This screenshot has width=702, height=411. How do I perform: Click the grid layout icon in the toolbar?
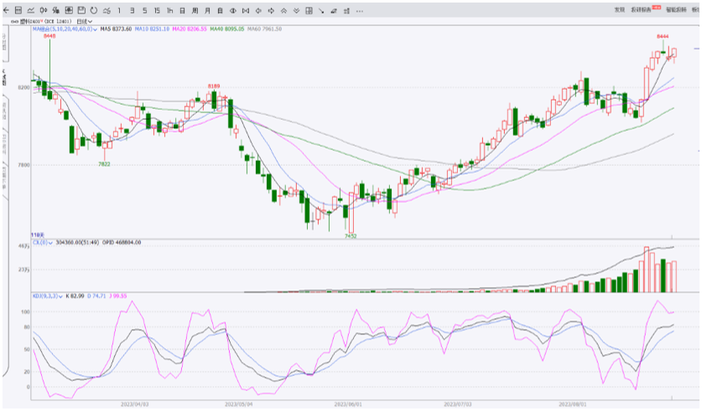coord(309,10)
